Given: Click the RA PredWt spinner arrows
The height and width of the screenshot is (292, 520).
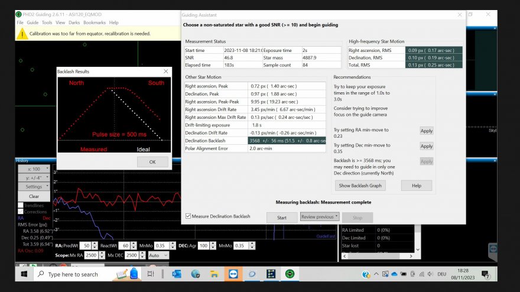Looking at the screenshot, I should point(95,245).
